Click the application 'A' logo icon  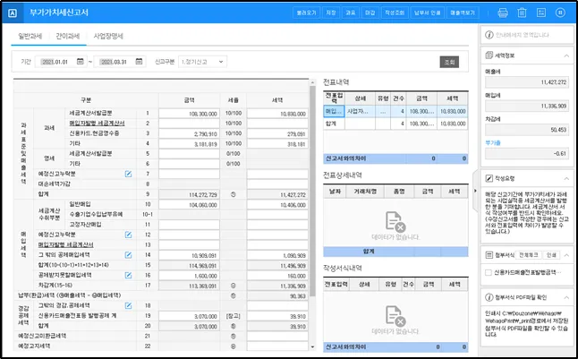[13, 13]
